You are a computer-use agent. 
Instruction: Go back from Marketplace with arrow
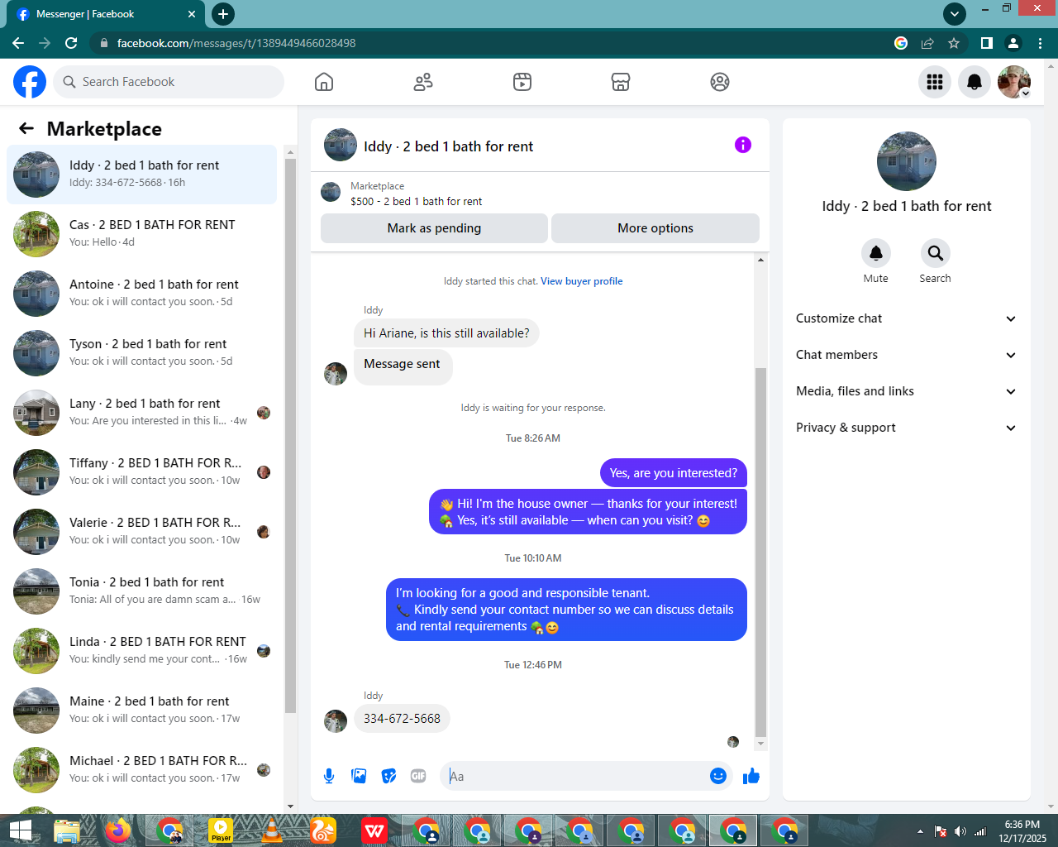(26, 128)
